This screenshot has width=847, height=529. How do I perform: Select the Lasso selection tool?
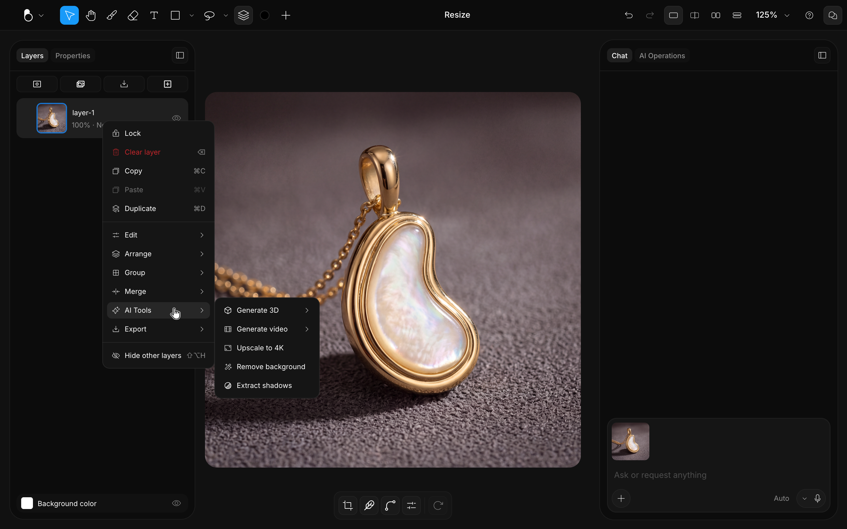coord(209,15)
